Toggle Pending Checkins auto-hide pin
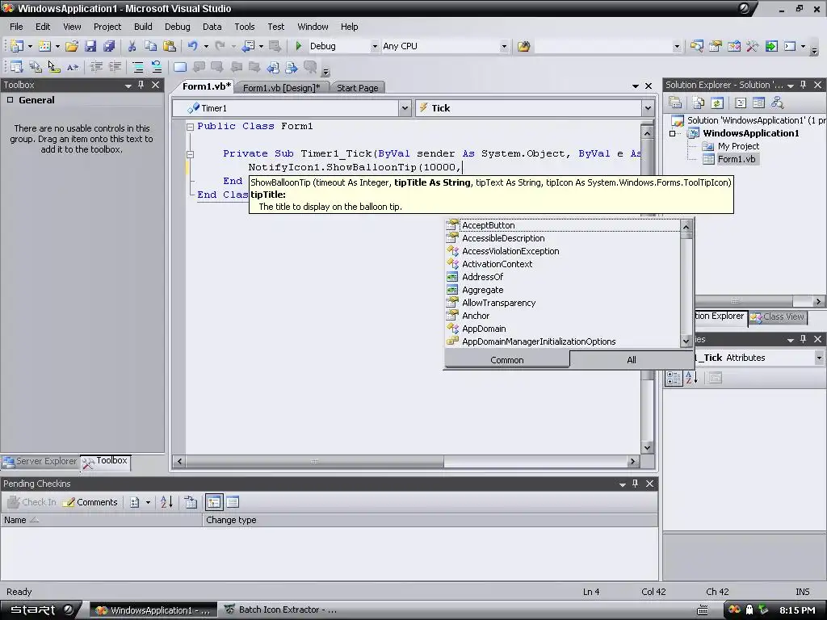 click(x=635, y=484)
